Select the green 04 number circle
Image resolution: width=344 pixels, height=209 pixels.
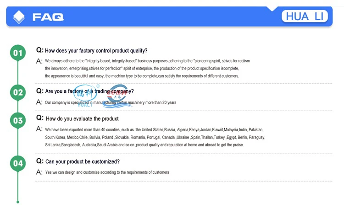[17, 163]
